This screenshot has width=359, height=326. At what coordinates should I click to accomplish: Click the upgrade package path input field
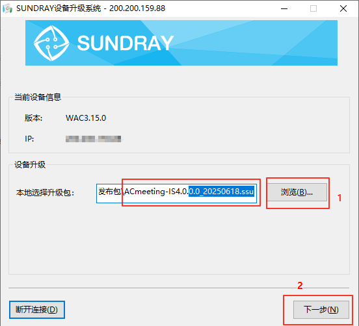point(176,193)
